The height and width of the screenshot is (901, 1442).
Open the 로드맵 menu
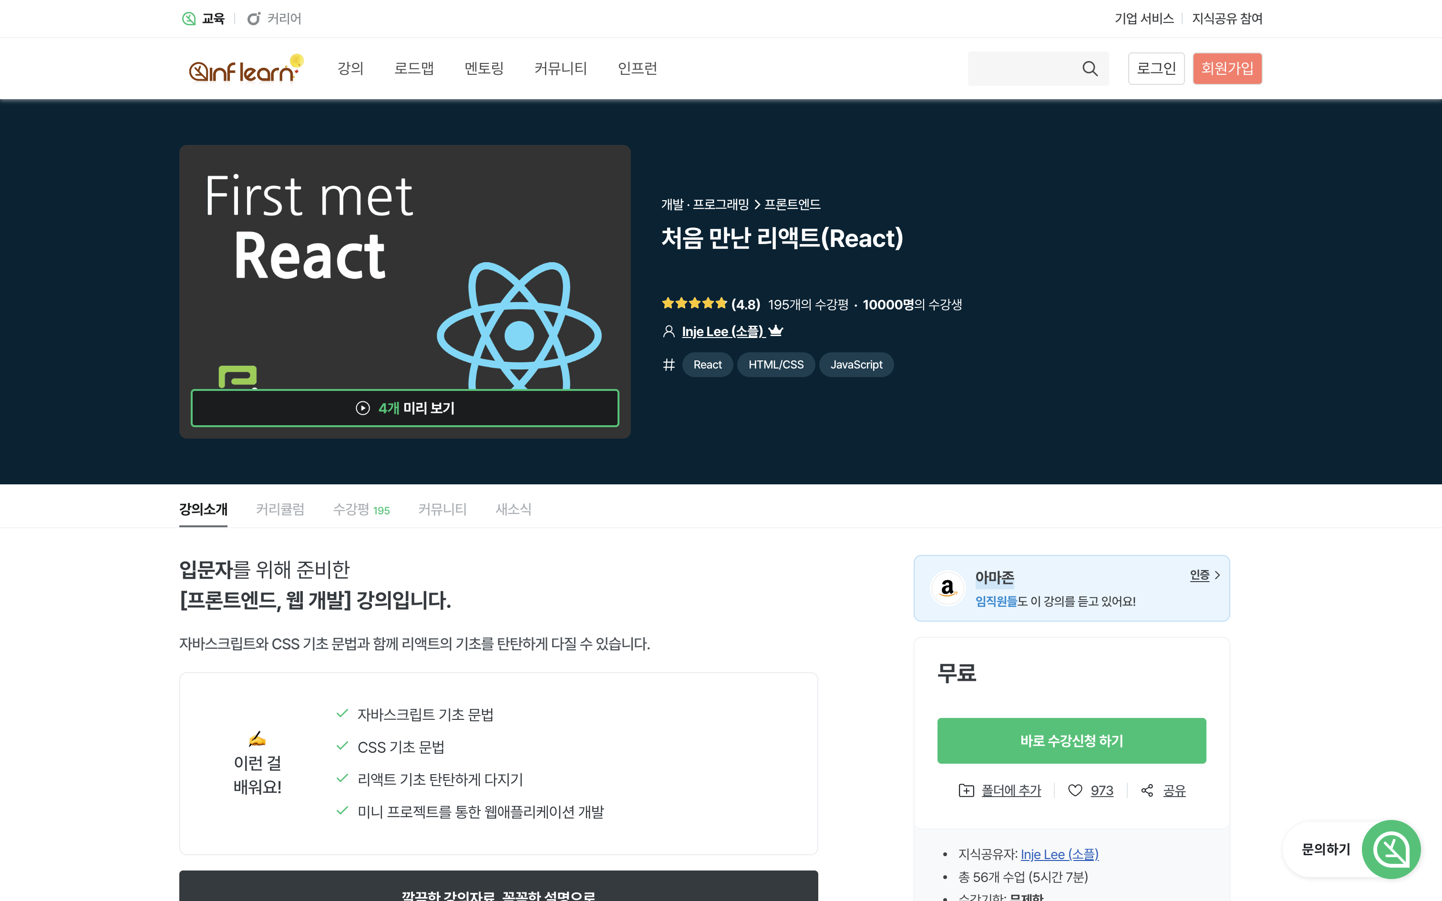[x=414, y=69]
